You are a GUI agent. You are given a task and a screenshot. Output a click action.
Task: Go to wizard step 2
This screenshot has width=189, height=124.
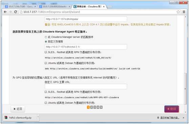click(x=91, y=107)
